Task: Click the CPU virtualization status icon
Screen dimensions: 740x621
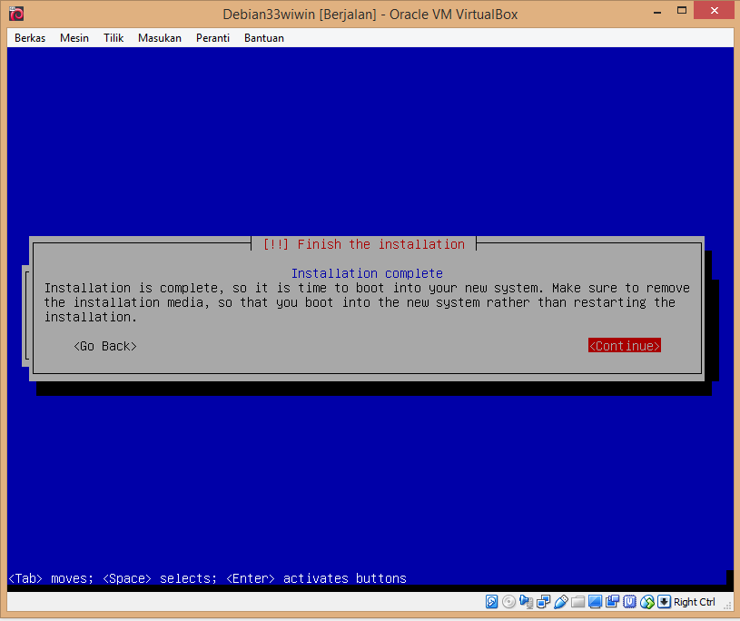Action: (x=629, y=602)
